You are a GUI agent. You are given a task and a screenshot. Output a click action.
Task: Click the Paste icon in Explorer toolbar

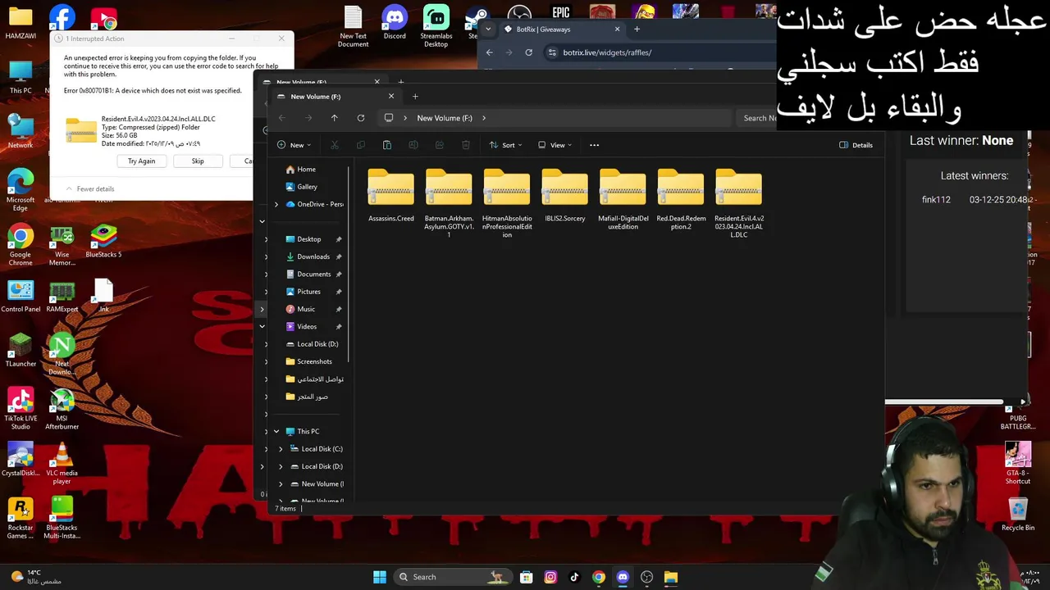(x=387, y=145)
